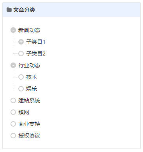Click the circle icon beside 商业支持
This screenshot has width=143, height=152.
[x=13, y=124]
